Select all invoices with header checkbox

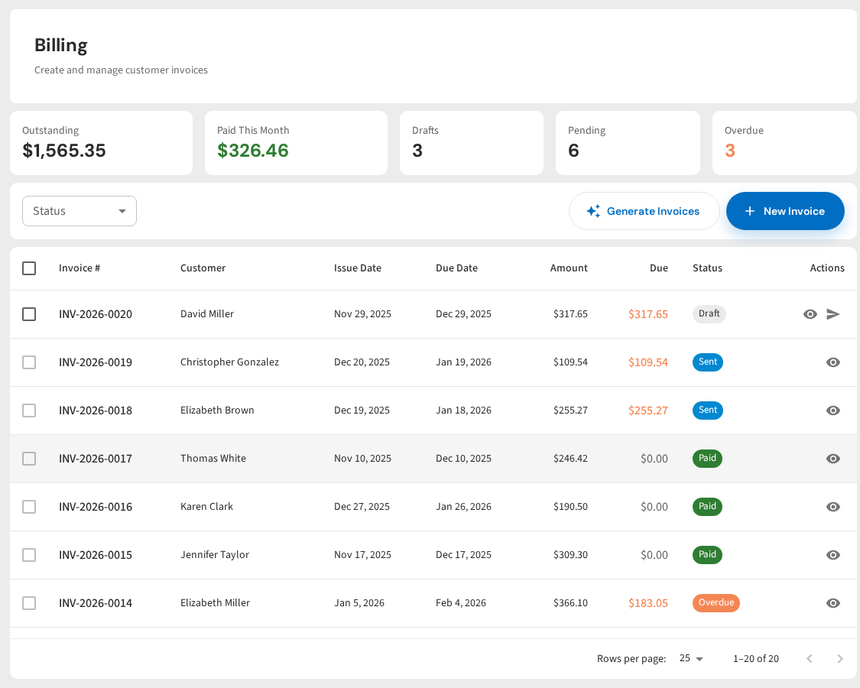29,268
